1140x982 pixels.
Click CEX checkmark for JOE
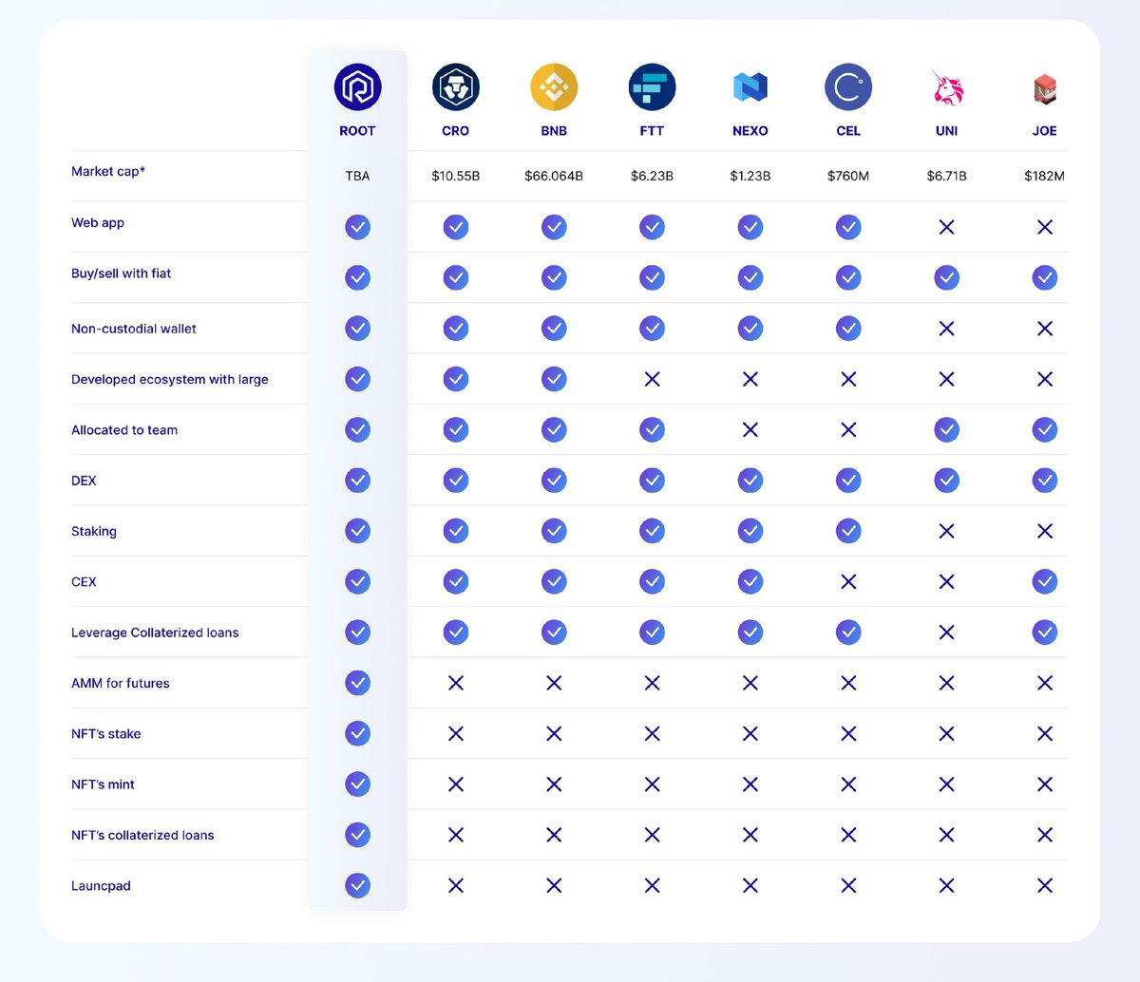(1045, 581)
